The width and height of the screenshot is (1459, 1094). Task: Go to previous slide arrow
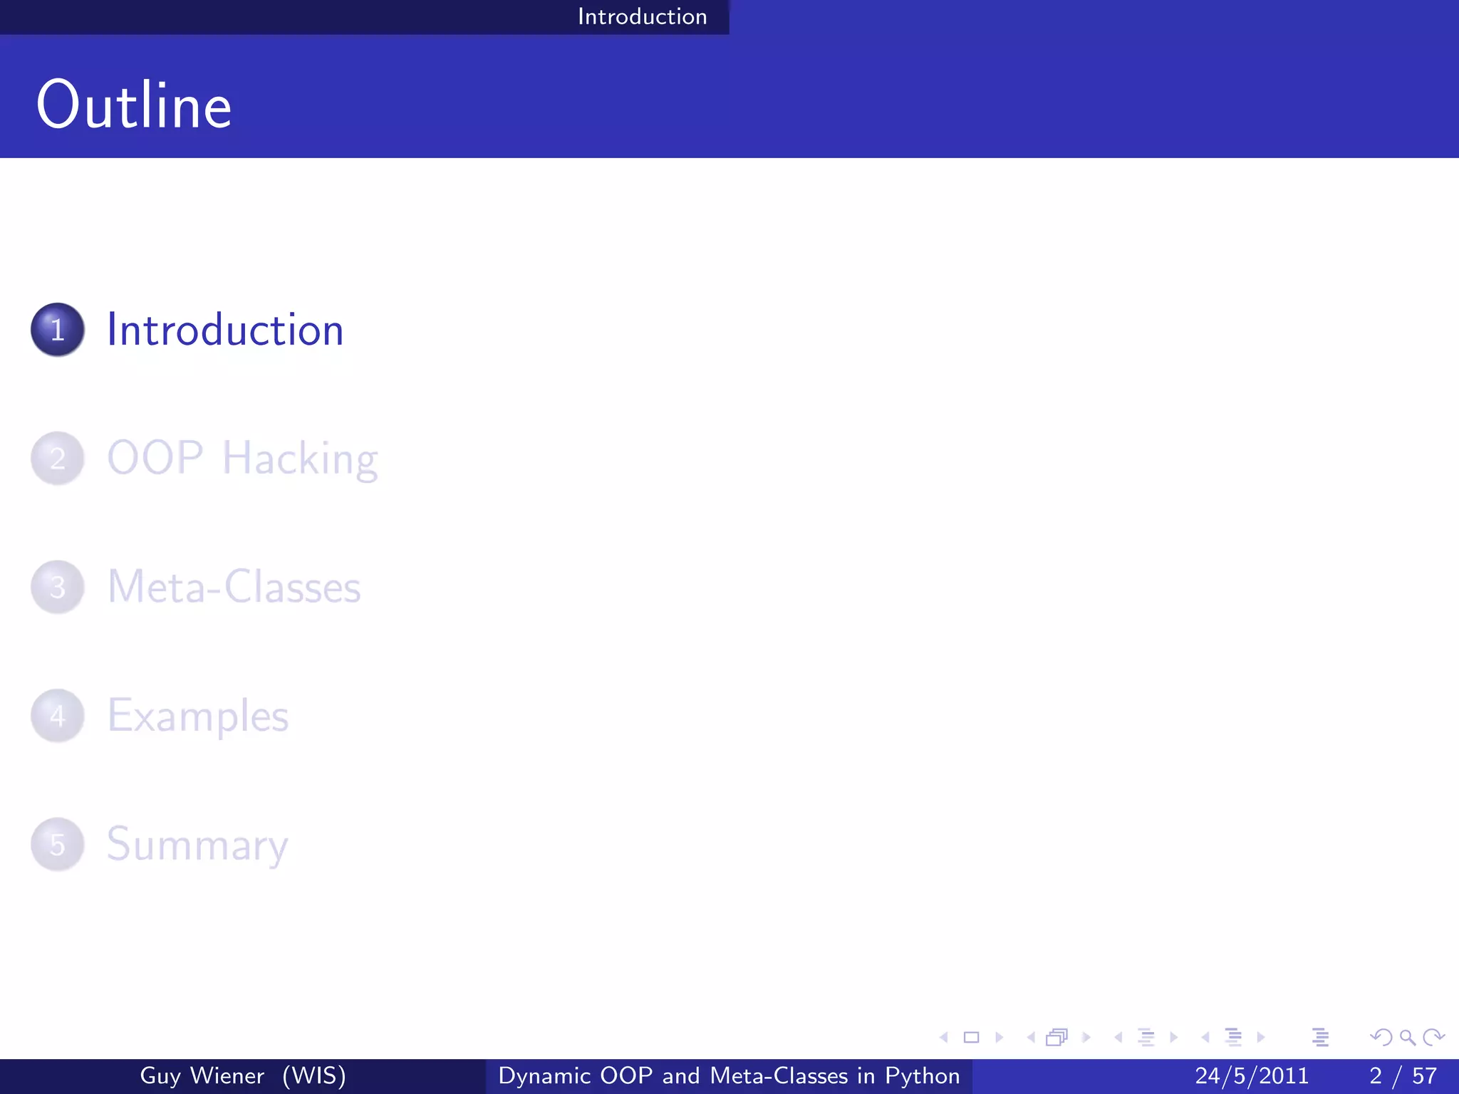pos(944,1038)
